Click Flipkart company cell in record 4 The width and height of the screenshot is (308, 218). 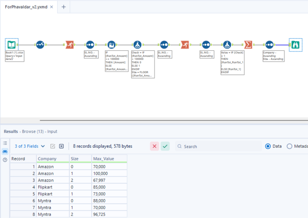pos(53,187)
